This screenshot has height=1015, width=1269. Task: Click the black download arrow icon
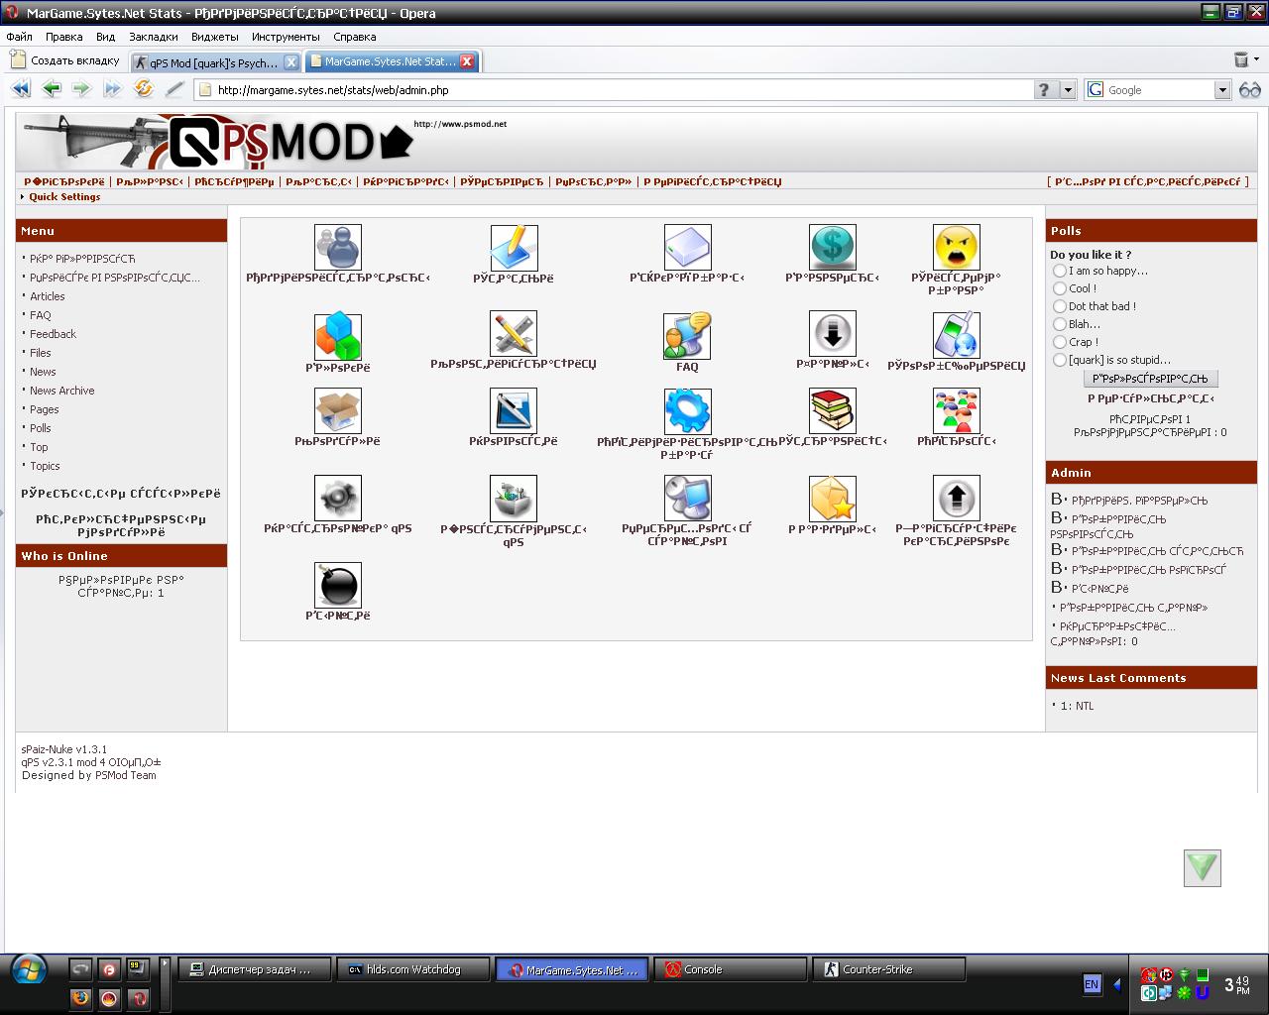pyautogui.click(x=833, y=334)
